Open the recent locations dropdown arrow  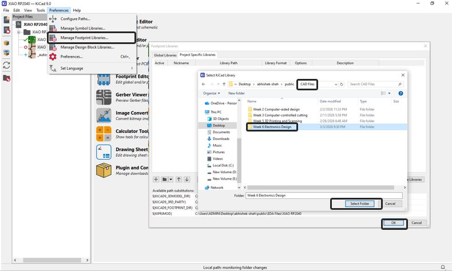click(x=218, y=84)
